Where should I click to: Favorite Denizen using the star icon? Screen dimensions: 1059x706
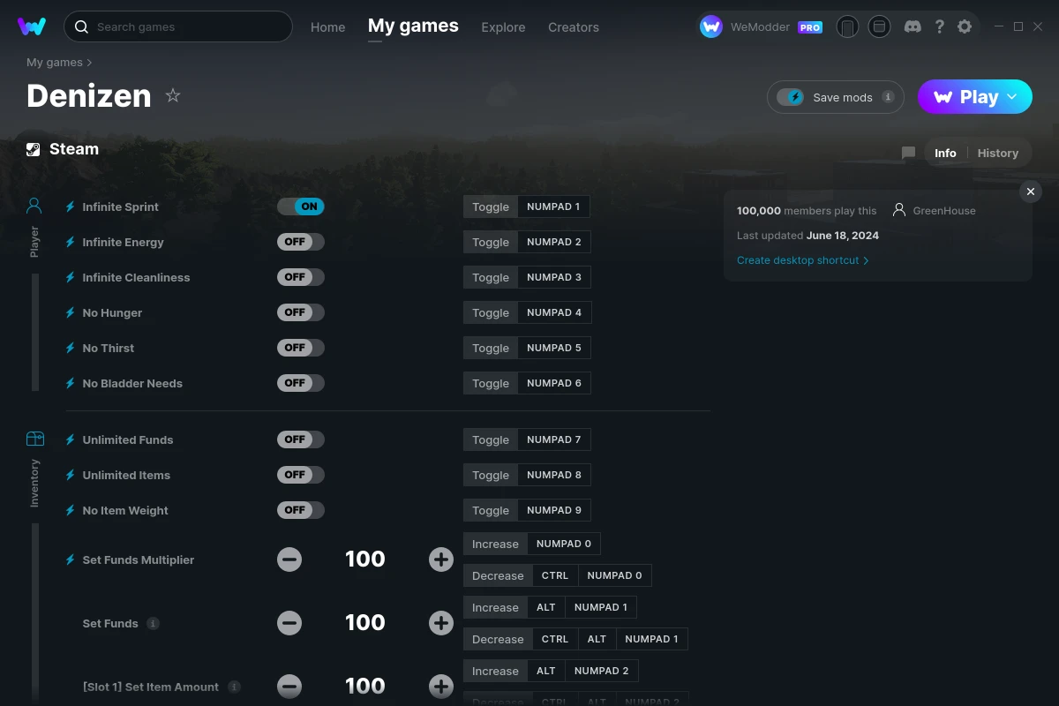173,95
